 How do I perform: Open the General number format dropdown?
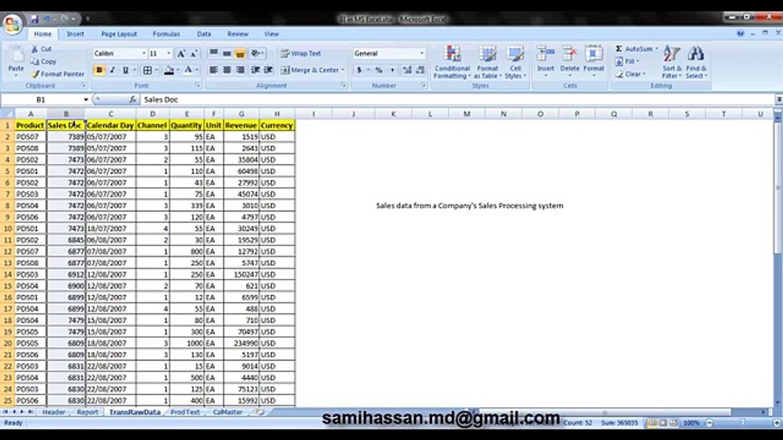pos(421,54)
